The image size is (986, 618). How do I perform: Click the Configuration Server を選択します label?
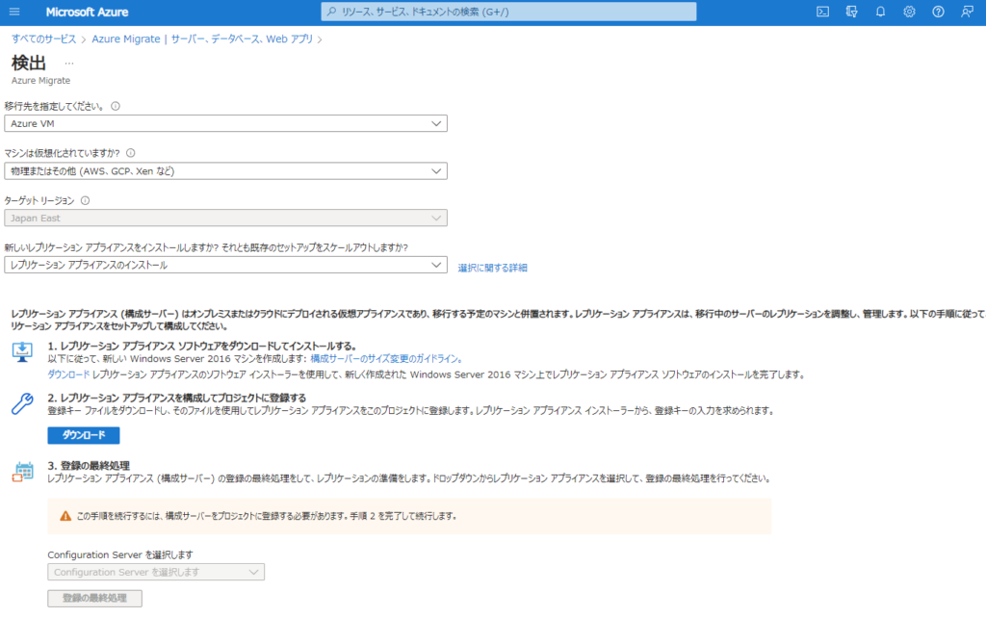tap(120, 555)
